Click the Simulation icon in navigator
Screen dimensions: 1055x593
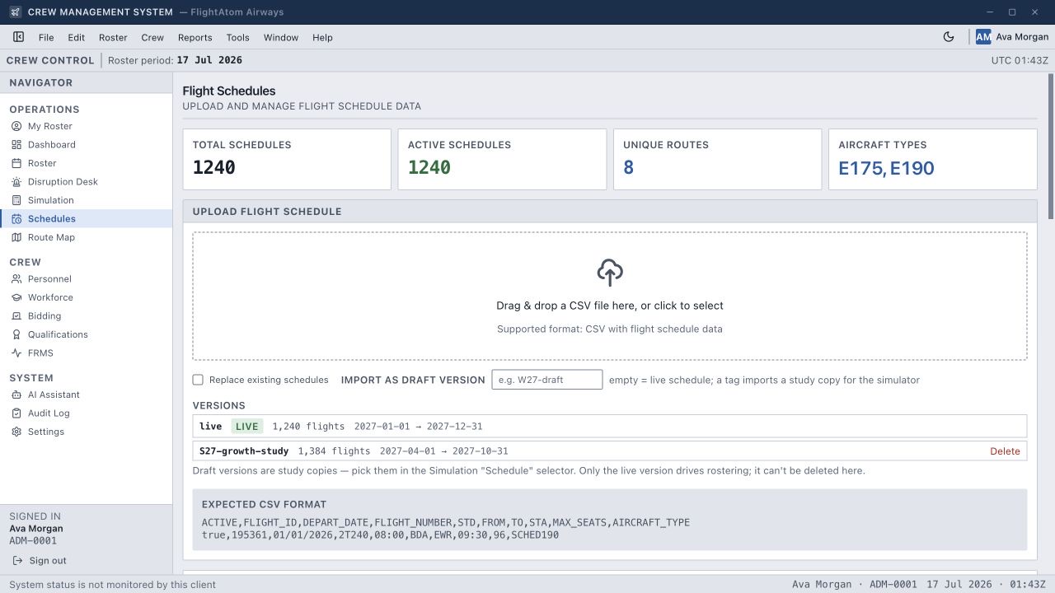click(x=16, y=200)
